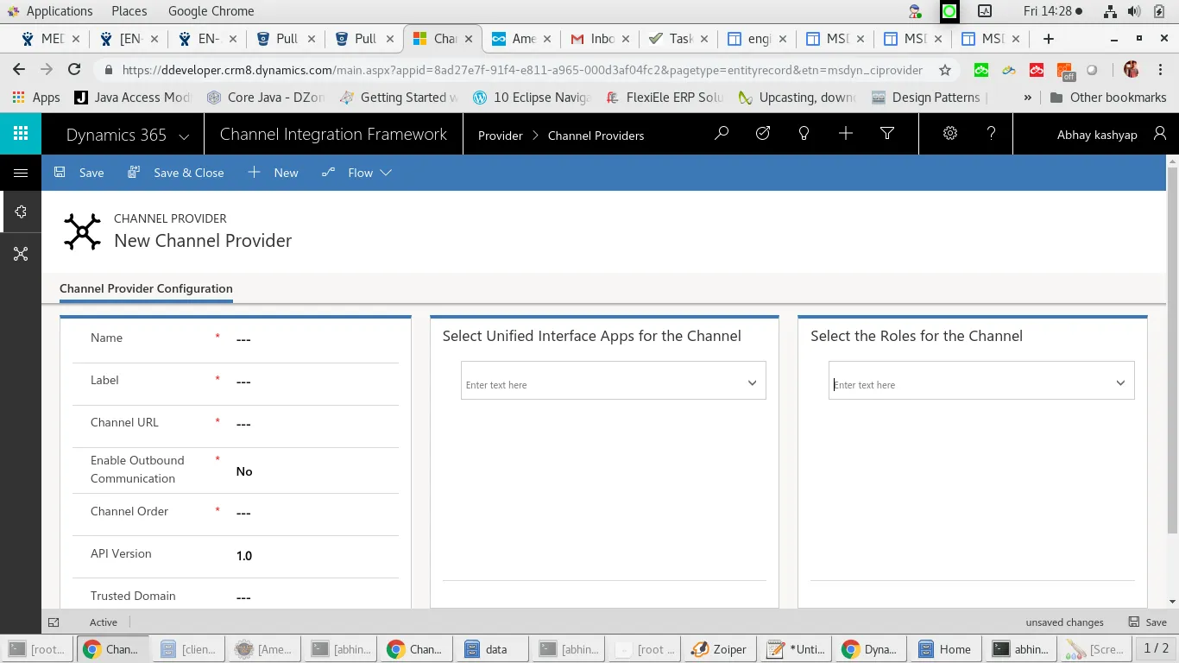Screen dimensions: 1179x663
Task: Select the Channel Provider Configuration tab
Action: 146,288
